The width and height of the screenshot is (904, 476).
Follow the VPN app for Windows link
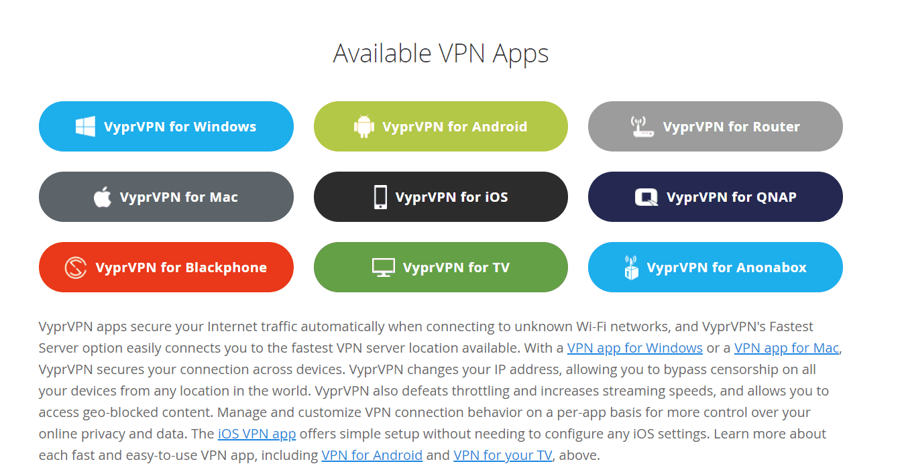[635, 348]
